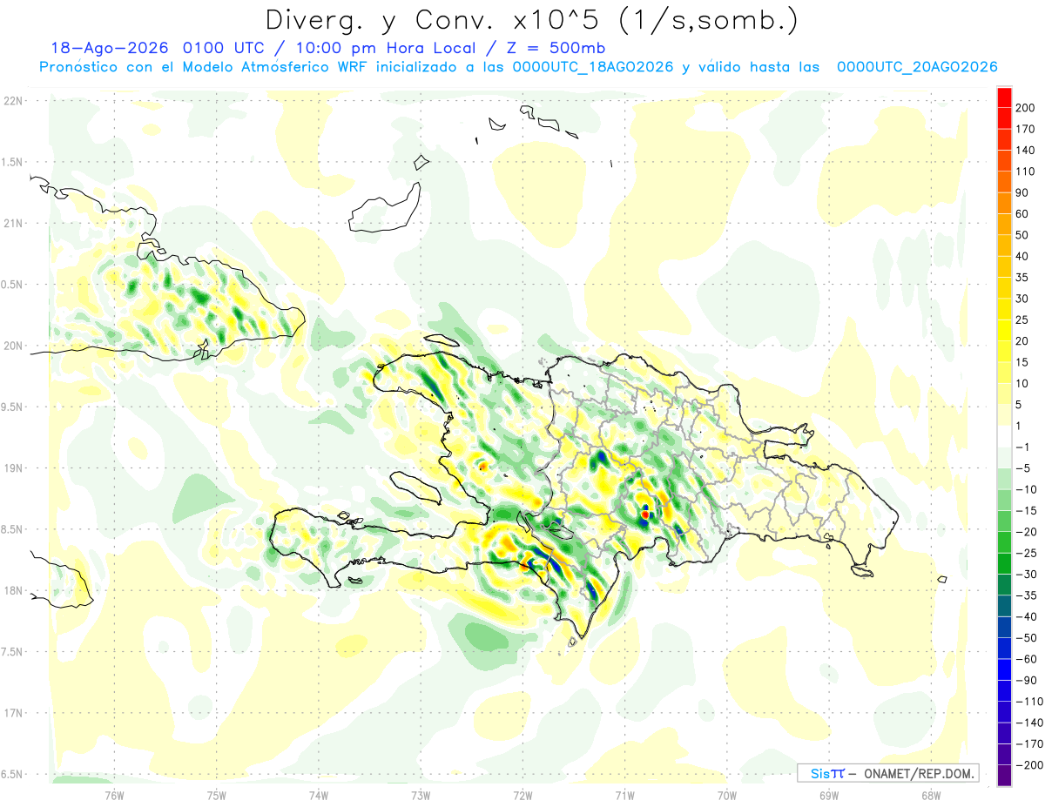The height and width of the screenshot is (807, 1045).
Task: Click the 72W longitude label
Action: click(522, 795)
